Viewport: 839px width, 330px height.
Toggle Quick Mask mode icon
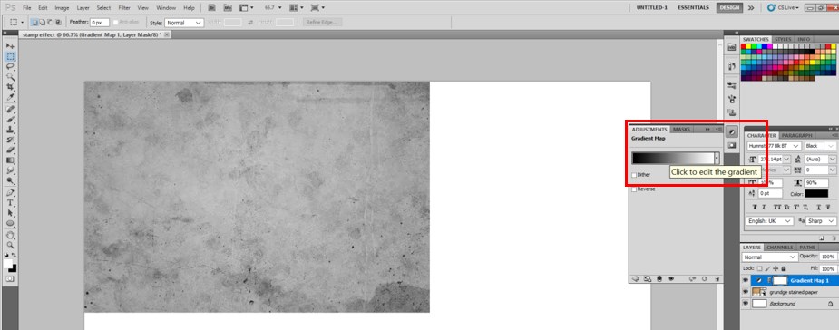pyautogui.click(x=10, y=279)
